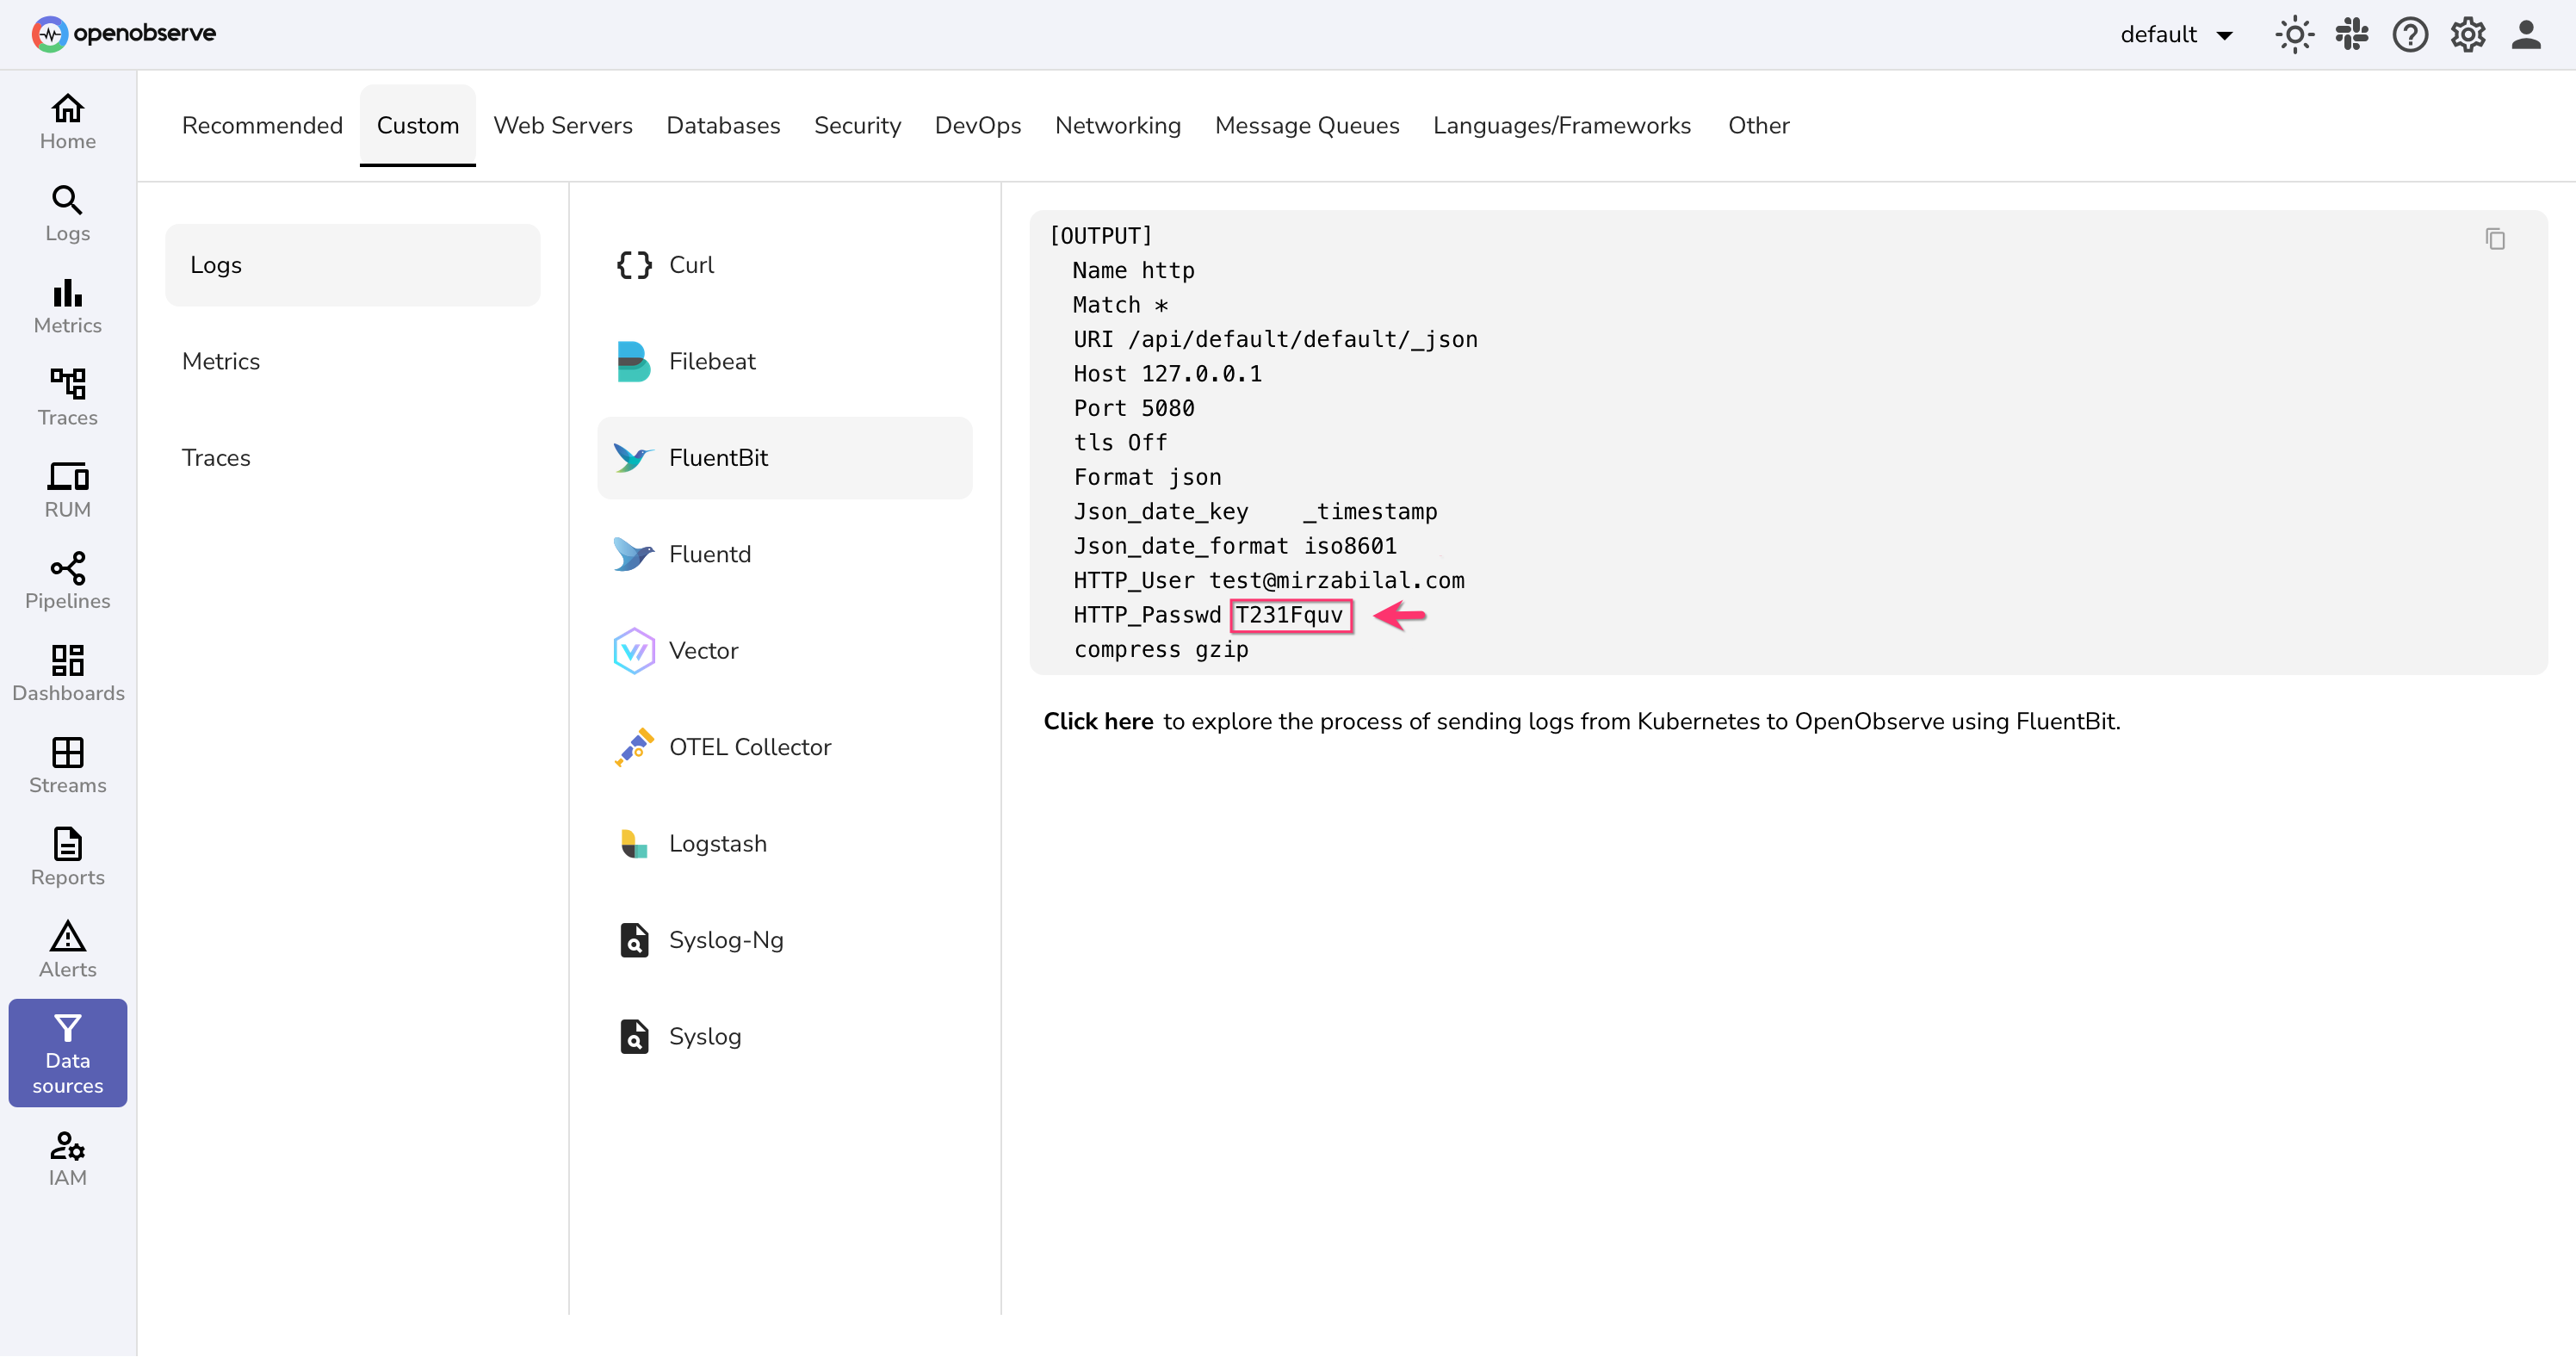Click the Host 127.0.0.1 line
This screenshot has height=1357, width=2576.
[1167, 374]
